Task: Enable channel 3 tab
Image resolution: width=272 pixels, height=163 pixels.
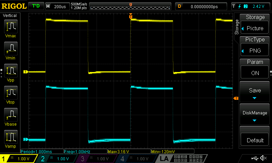Action: click(x=95, y=159)
